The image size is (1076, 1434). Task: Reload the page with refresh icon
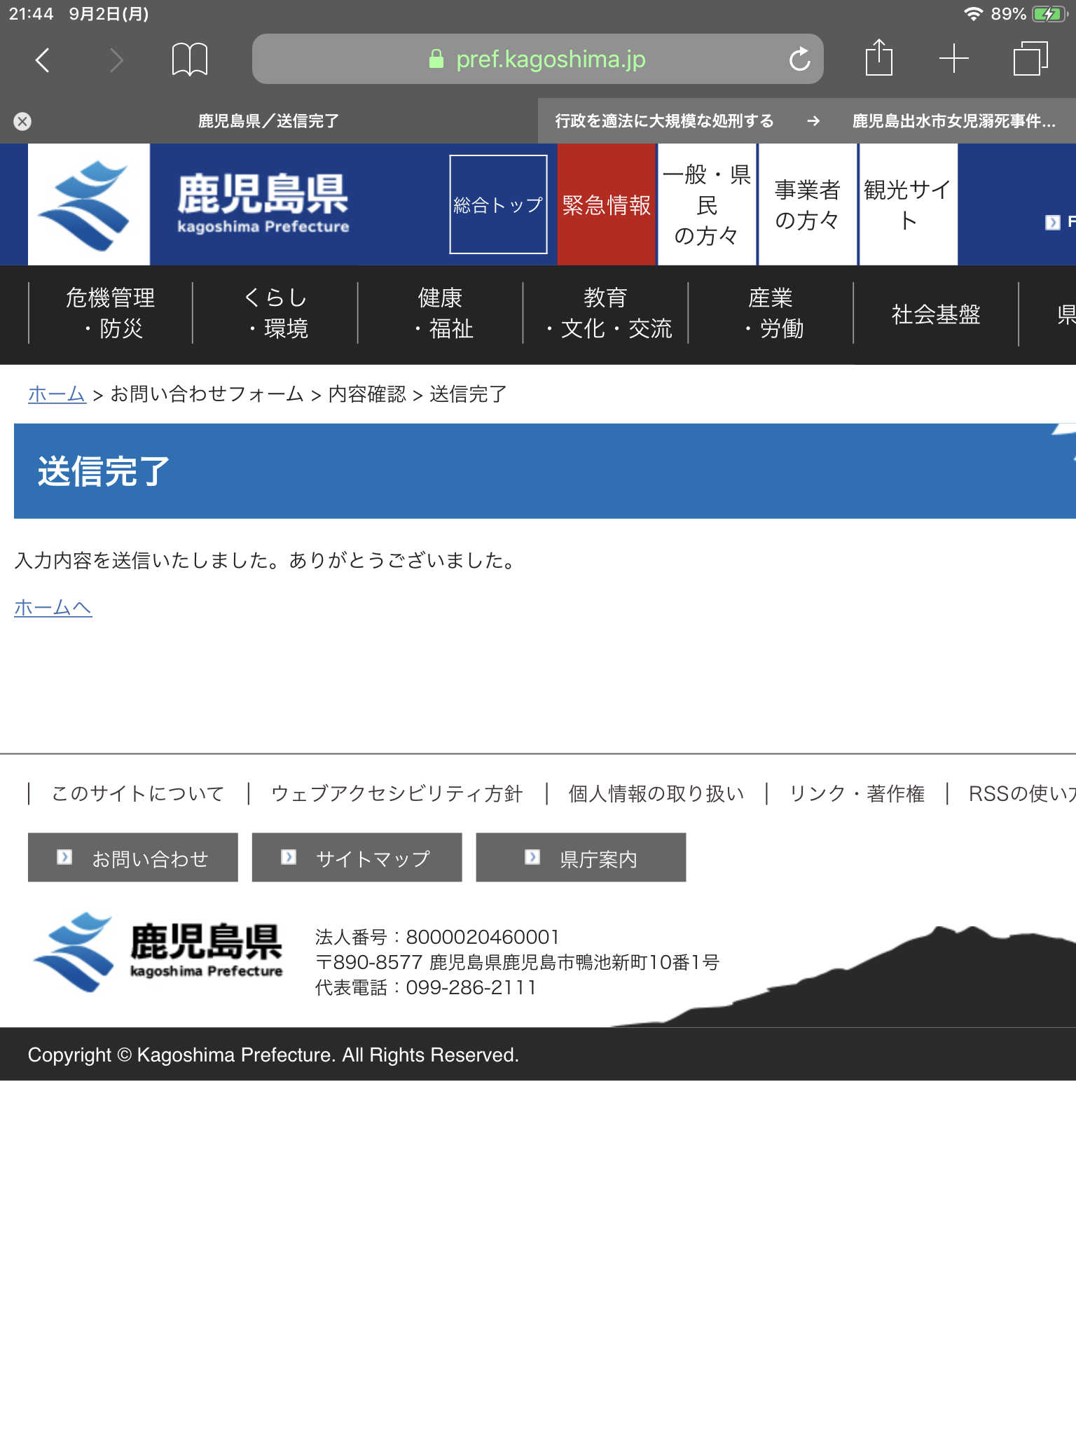tap(799, 60)
